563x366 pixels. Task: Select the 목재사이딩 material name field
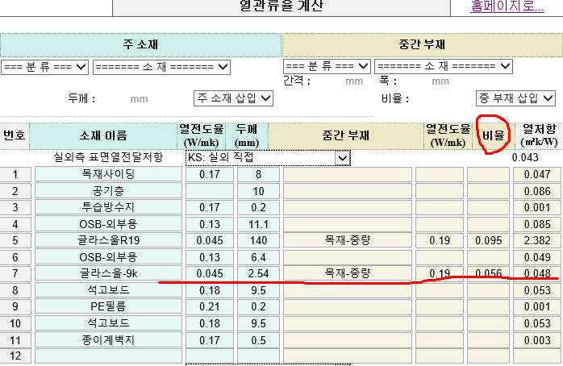[109, 175]
